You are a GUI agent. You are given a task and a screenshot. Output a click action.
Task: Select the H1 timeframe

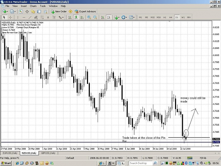tap(165, 17)
